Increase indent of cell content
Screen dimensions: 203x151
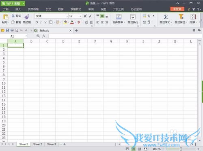[x=91, y=22]
